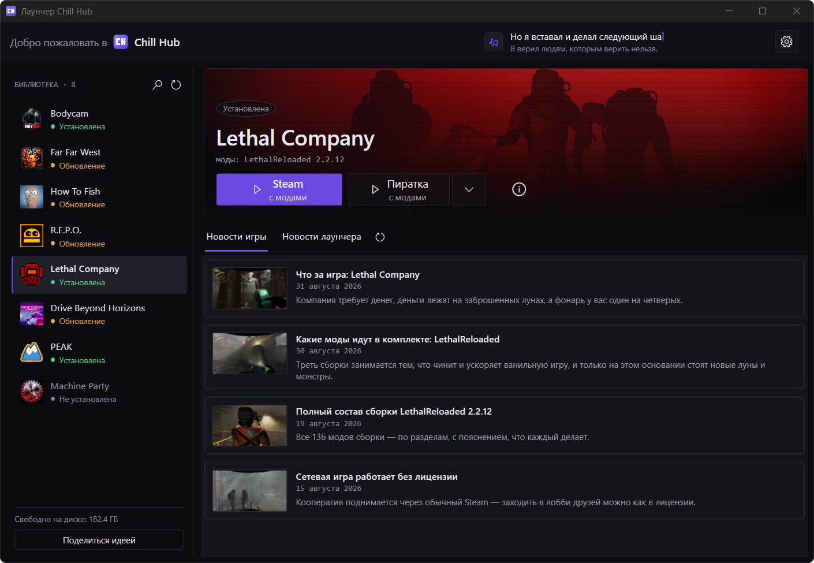Click 'Не установлена' status under Machine Party
This screenshot has height=563, width=814.
click(x=88, y=399)
